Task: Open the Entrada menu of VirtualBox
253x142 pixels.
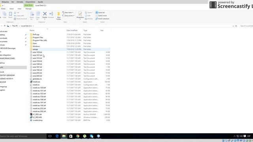Action: (20, 2)
